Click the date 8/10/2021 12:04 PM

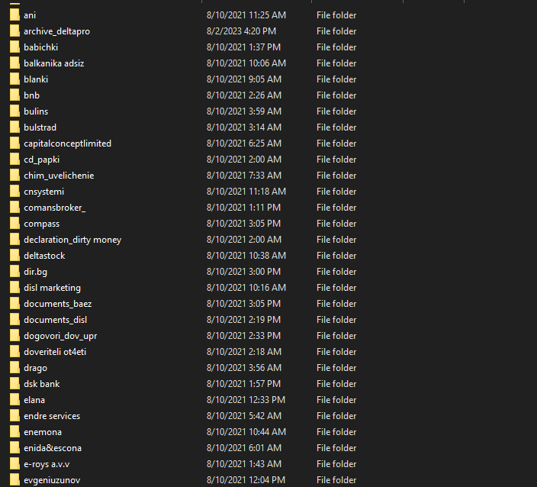pyautogui.click(x=246, y=480)
